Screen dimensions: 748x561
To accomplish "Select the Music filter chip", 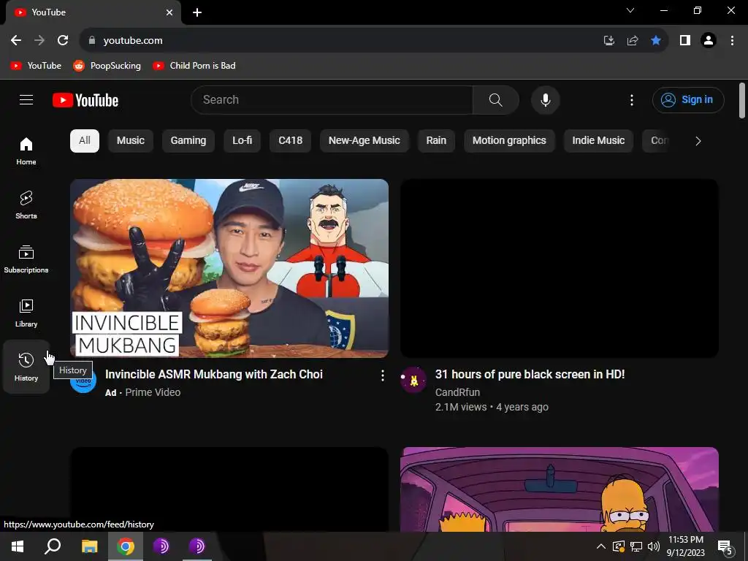I will pos(131,141).
